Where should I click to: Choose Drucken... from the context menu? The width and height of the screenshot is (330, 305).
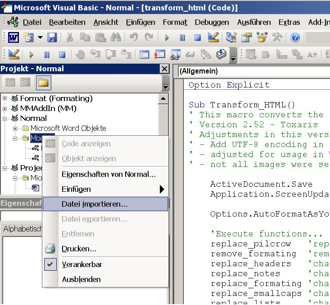105,249
